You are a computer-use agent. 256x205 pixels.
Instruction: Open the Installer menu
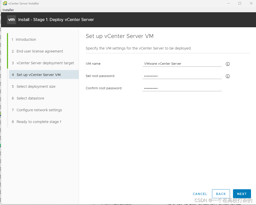8,10
